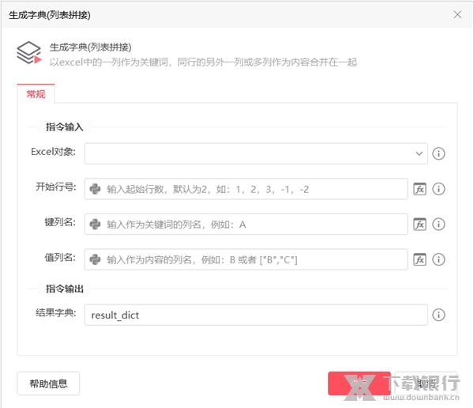Select the 常规 tab
Screen dimensions: 474x408
pos(36,95)
